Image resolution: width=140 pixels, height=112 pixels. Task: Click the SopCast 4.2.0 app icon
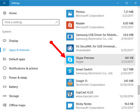tap(70, 94)
